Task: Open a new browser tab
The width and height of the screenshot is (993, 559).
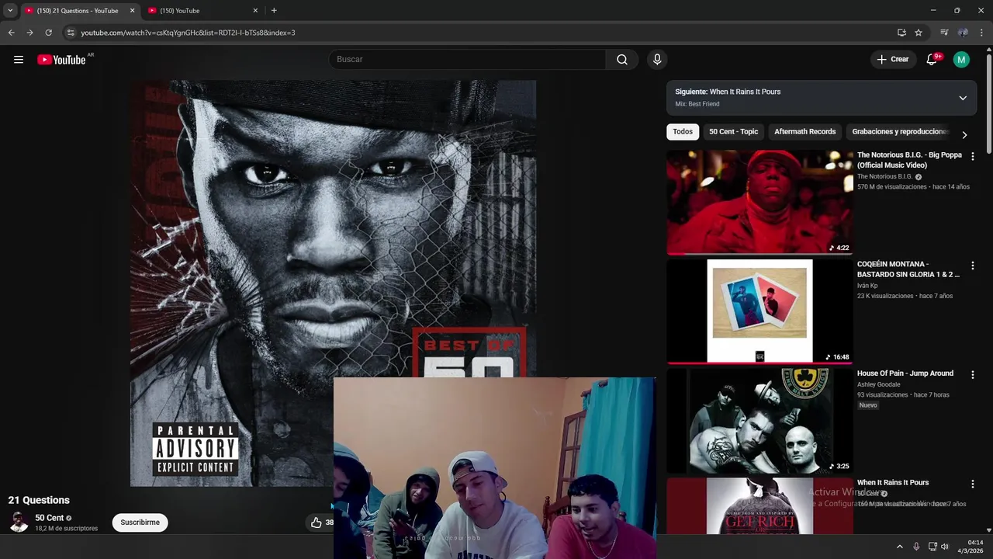Action: tap(274, 11)
